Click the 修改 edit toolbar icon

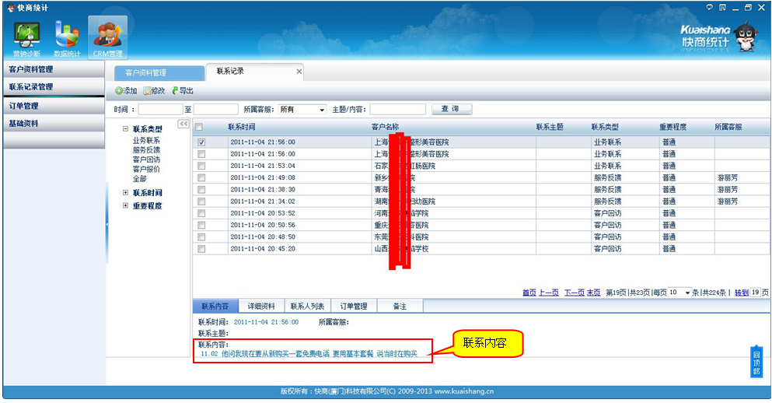click(148, 91)
